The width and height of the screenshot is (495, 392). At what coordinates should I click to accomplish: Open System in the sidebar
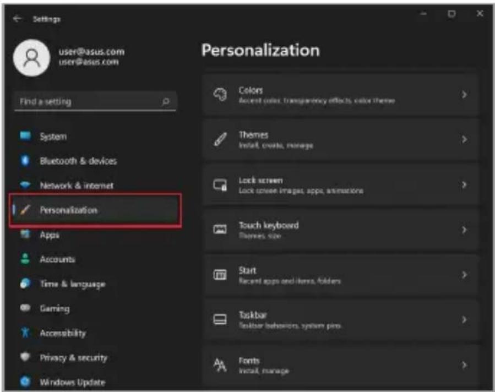[x=53, y=137]
